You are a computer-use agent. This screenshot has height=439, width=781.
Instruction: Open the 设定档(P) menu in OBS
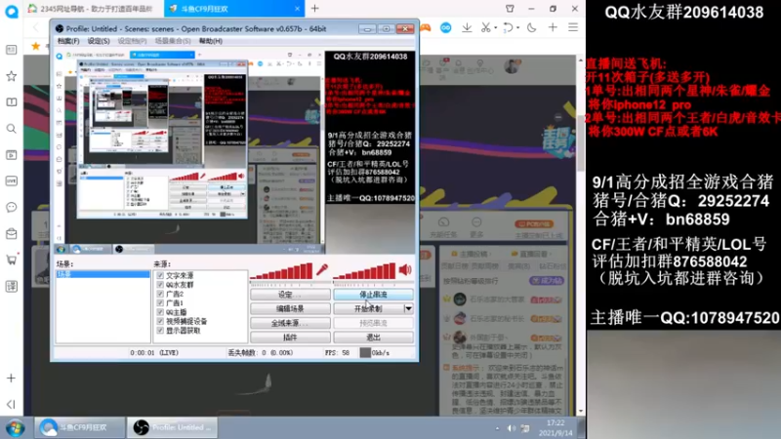point(132,41)
